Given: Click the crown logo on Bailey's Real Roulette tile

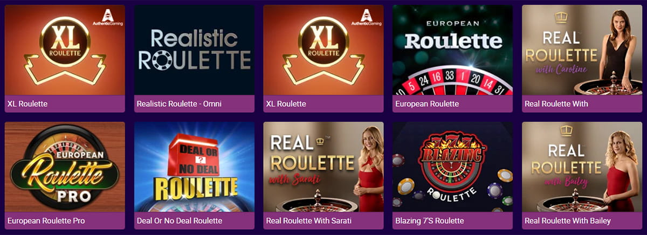Looking at the screenshot, I should tap(566, 132).
